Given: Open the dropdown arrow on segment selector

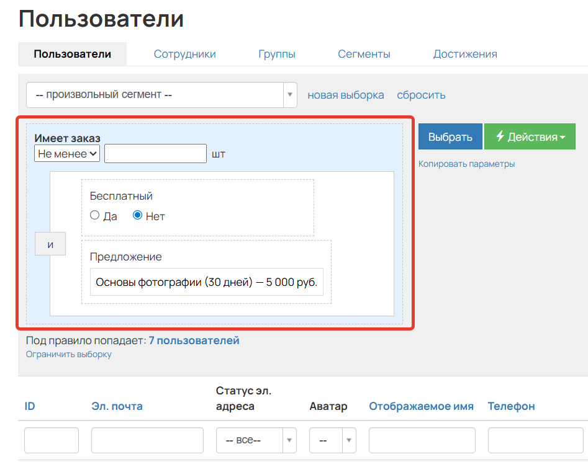Looking at the screenshot, I should point(289,95).
